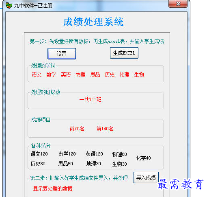Click the 数学120 full score entry
Viewport: 207px width, 197px height.
point(67,154)
